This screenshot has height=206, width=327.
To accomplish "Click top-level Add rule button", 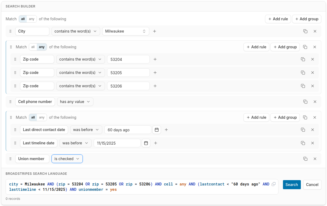I will pyautogui.click(x=278, y=19).
